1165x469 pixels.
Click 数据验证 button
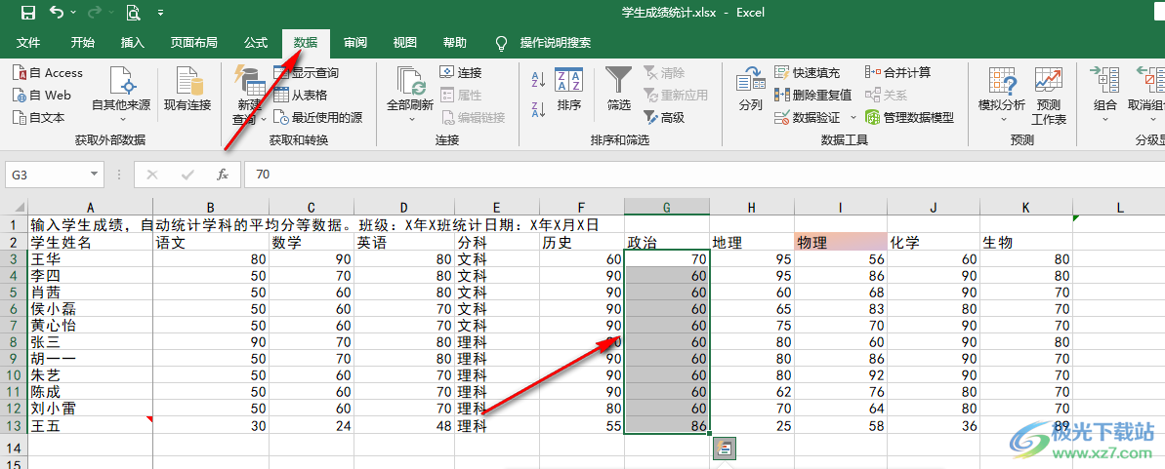click(807, 117)
